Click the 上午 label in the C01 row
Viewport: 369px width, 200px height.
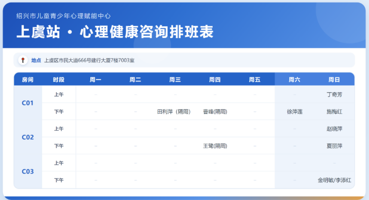pyautogui.click(x=59, y=94)
